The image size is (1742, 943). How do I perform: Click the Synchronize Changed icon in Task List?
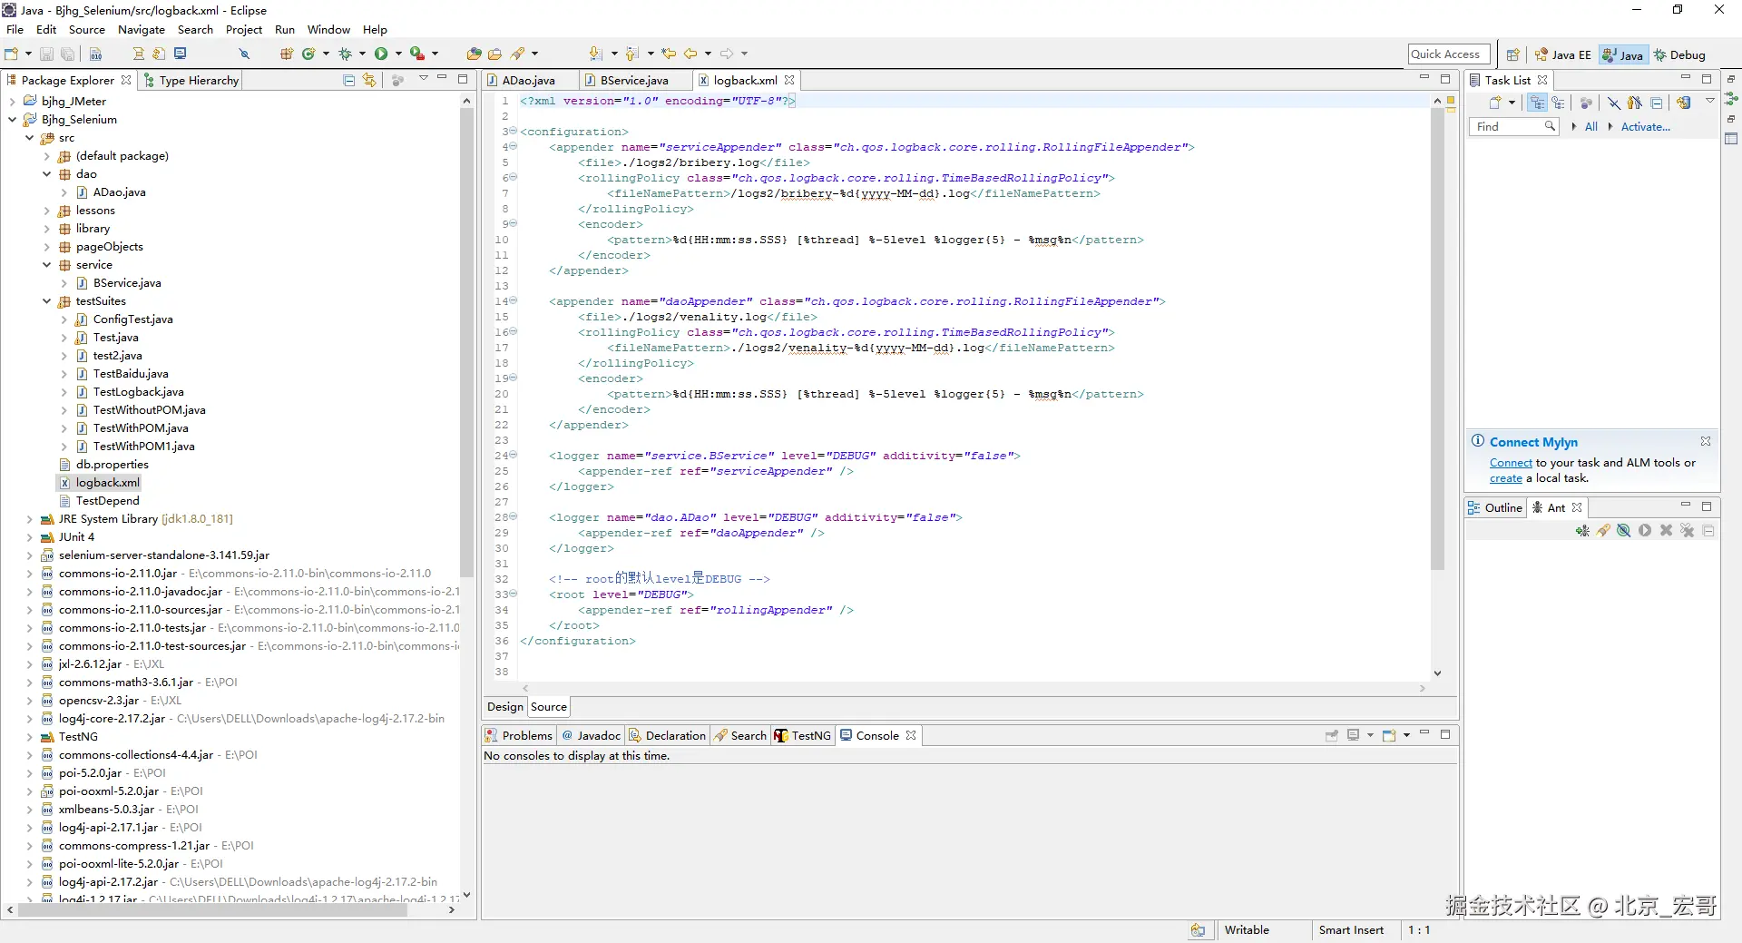pos(1684,103)
